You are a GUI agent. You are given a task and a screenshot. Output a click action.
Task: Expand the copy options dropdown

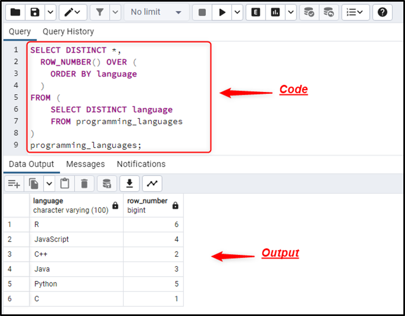[x=49, y=184]
